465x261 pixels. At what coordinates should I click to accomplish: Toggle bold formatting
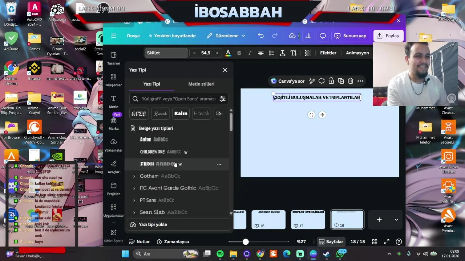point(239,53)
